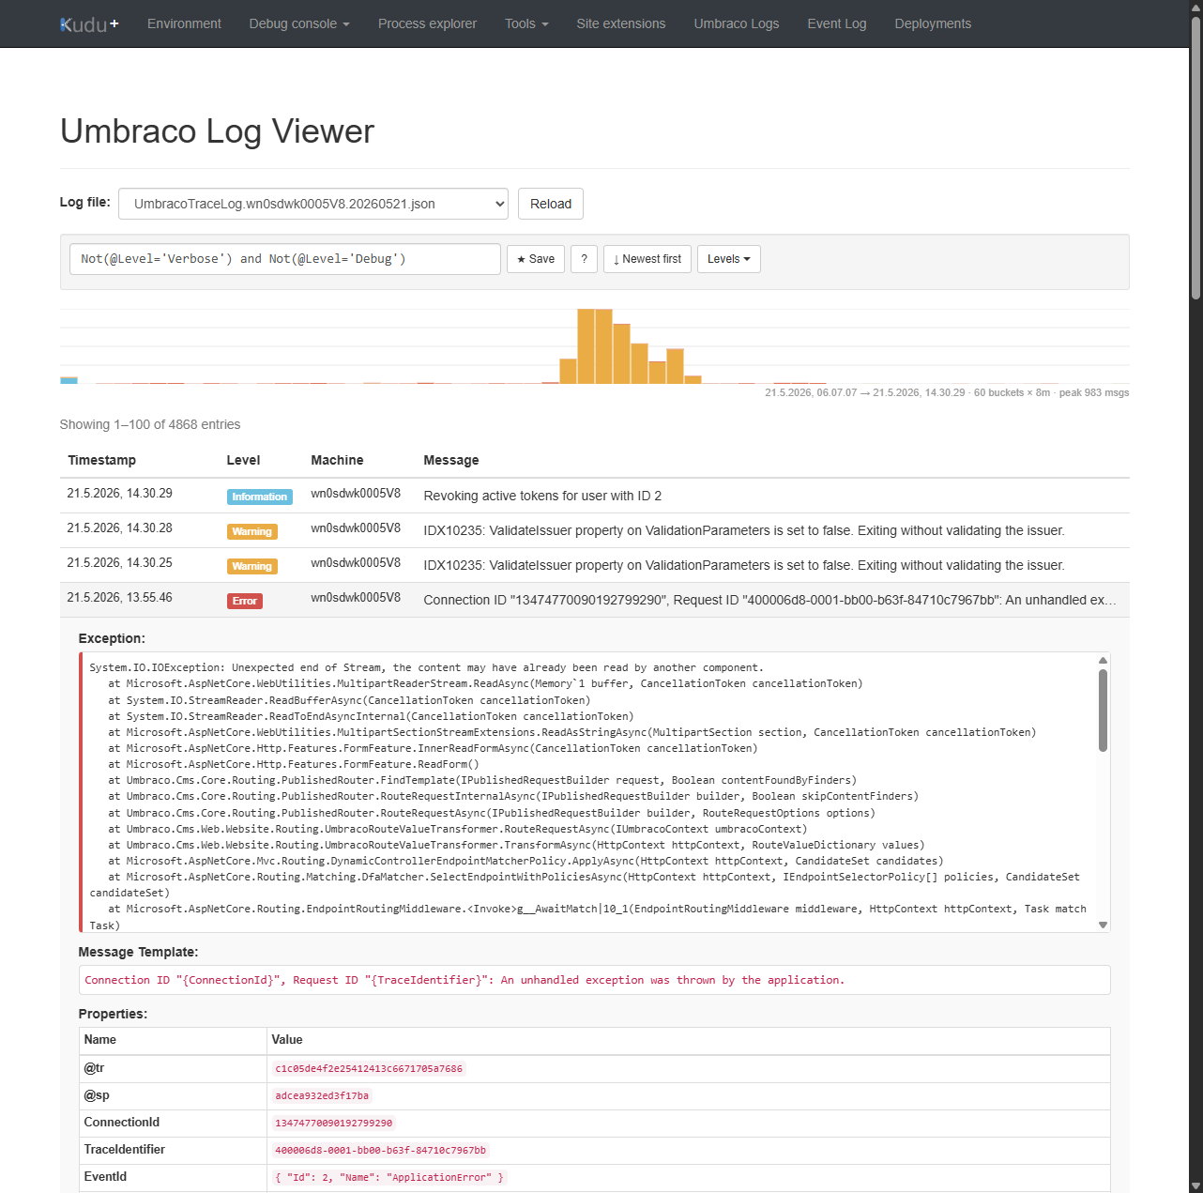Click the exception box scroll-down arrow
Viewport: 1203px width, 1193px height.
pyautogui.click(x=1103, y=925)
